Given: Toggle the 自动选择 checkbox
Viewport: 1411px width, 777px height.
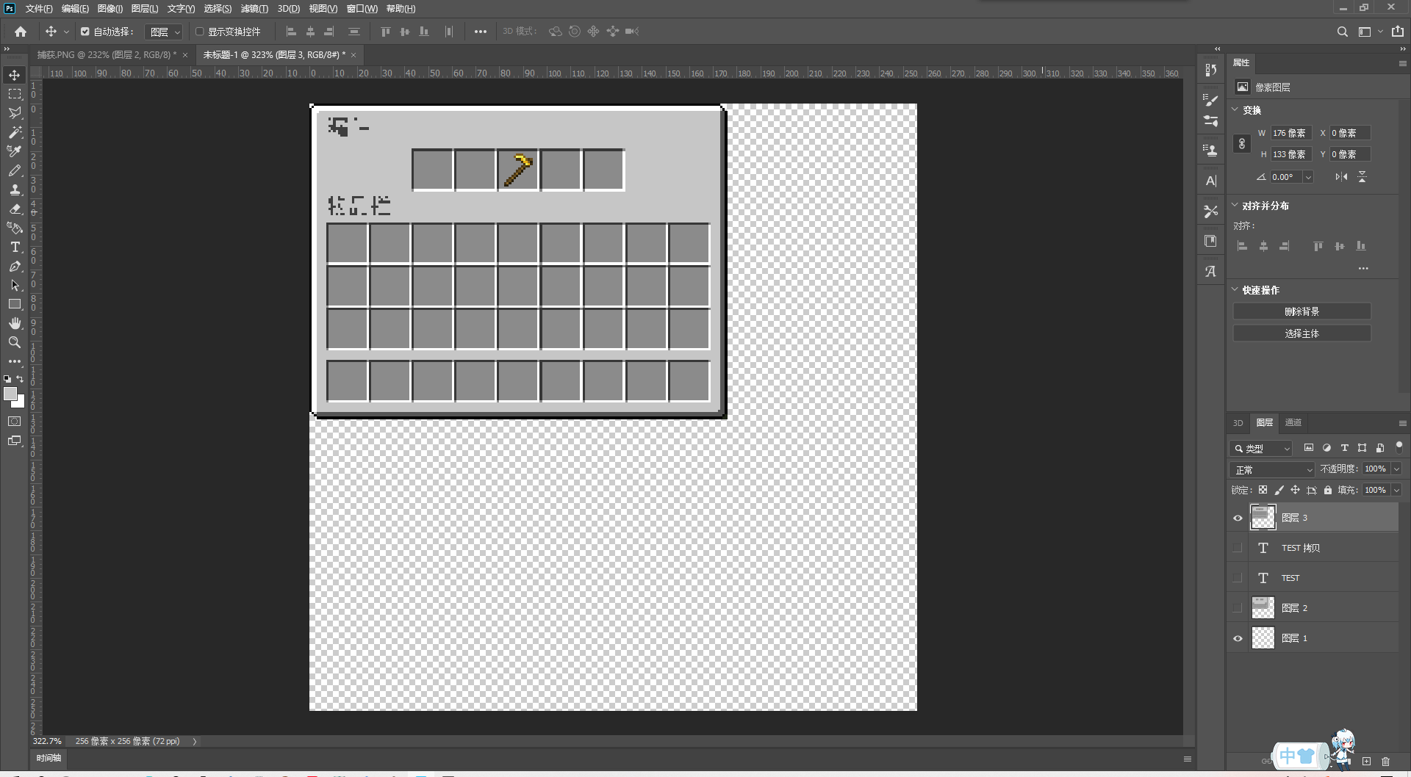Looking at the screenshot, I should pyautogui.click(x=85, y=32).
